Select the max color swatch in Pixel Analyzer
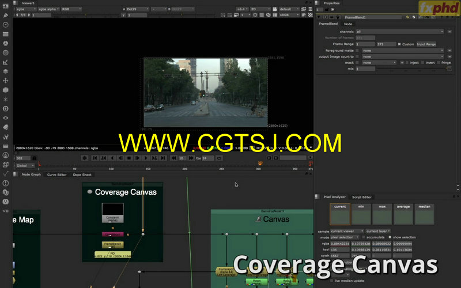Image resolution: width=461 pixels, height=288 pixels. click(x=382, y=214)
